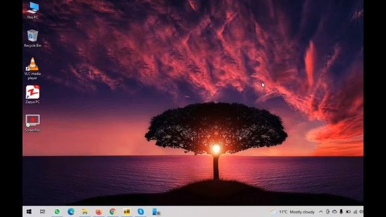Image resolution: width=386 pixels, height=217 pixels.
Task: Show hidden system tray icons
Action: click(321, 212)
